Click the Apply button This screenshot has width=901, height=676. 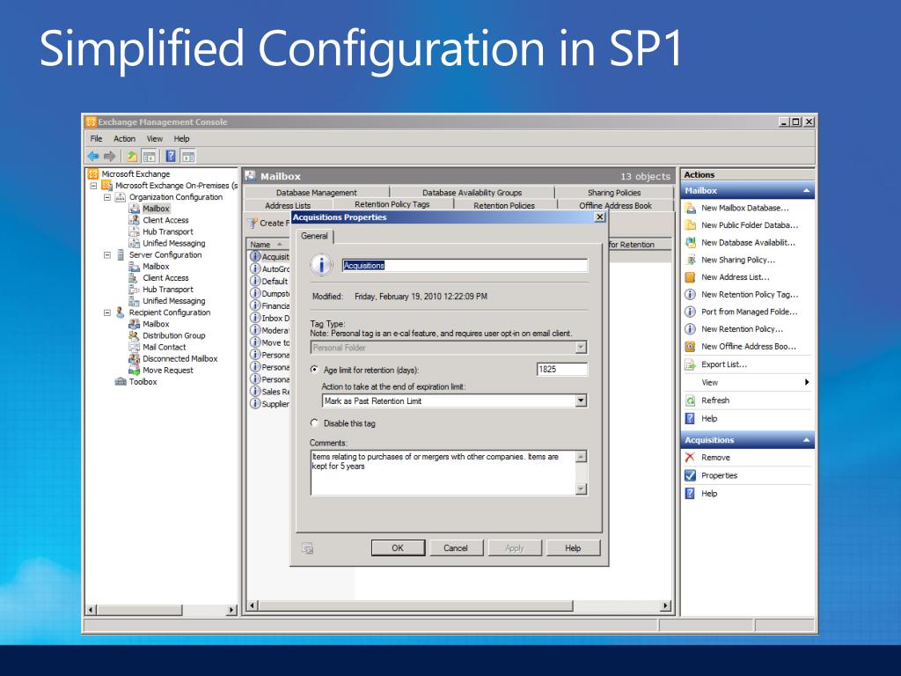514,547
